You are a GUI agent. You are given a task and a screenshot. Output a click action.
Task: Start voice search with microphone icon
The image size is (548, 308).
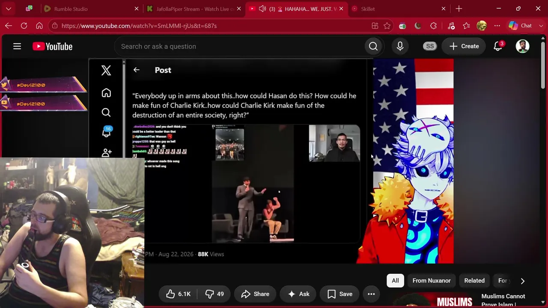400,46
